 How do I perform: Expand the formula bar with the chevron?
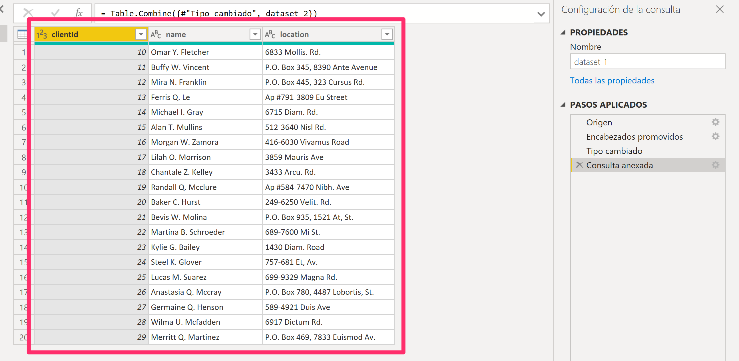click(x=541, y=14)
